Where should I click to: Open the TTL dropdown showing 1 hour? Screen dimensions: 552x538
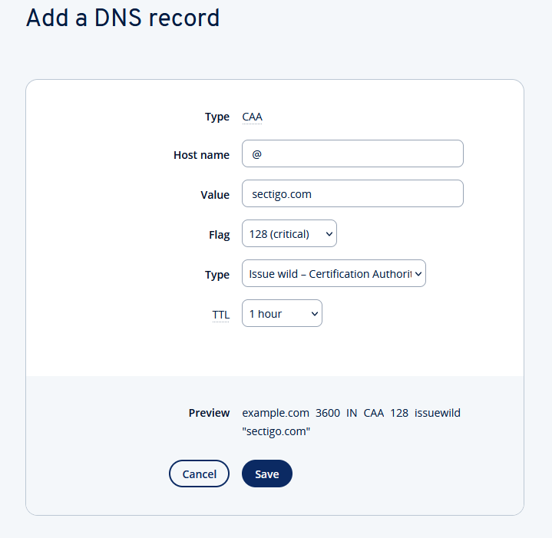[x=282, y=313]
